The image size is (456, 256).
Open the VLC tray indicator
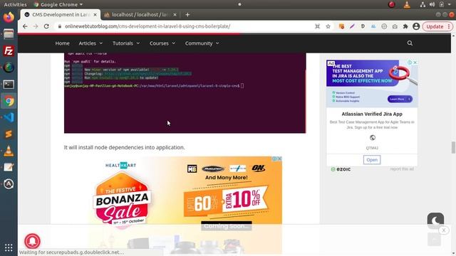click(x=407, y=4)
